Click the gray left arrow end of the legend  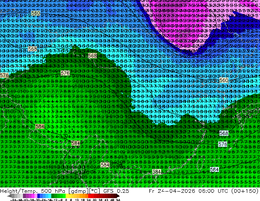click(9, 196)
